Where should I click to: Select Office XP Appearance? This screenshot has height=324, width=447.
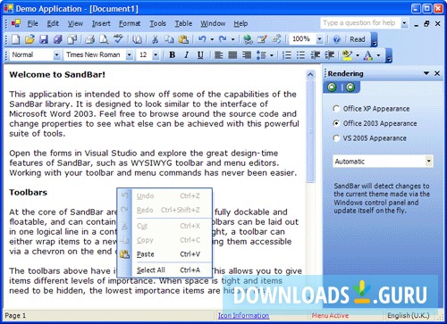pos(371,109)
